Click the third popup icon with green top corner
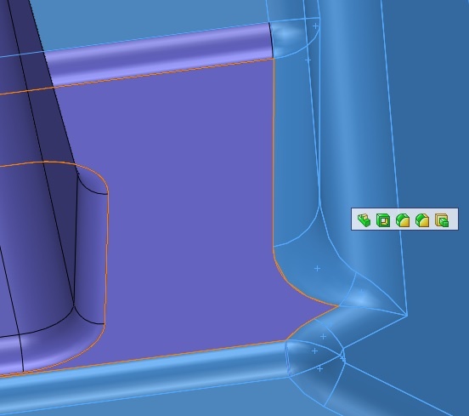The width and height of the screenshot is (469, 416). (403, 220)
